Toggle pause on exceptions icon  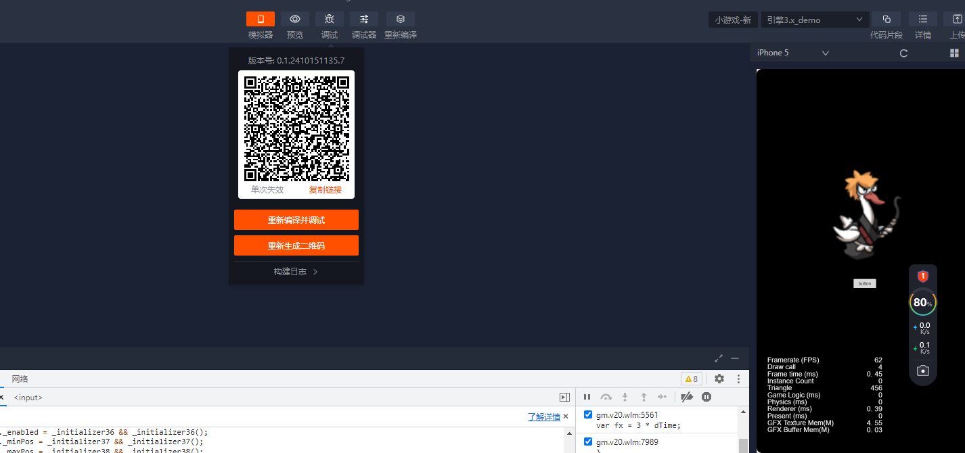coord(706,397)
